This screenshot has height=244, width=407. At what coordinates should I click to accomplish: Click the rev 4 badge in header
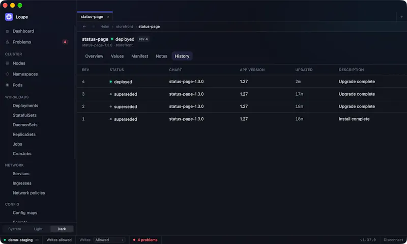[143, 39]
